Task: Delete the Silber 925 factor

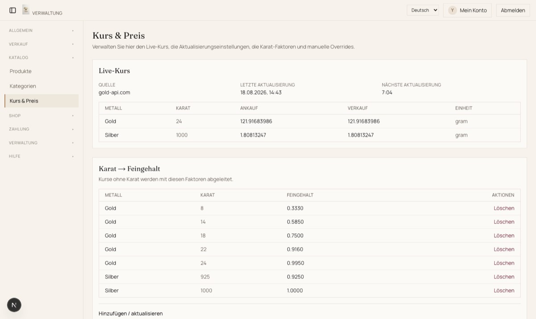Action: pyautogui.click(x=504, y=277)
